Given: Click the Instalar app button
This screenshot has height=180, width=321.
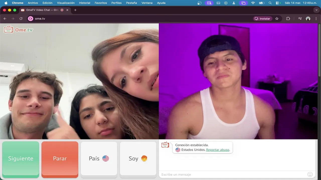Looking at the screenshot, I should 263,18.
